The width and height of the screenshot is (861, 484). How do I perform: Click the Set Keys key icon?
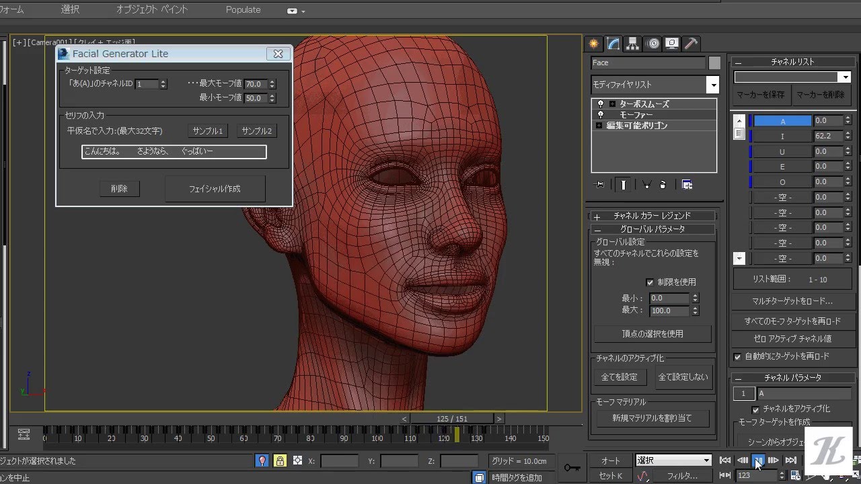tap(572, 468)
